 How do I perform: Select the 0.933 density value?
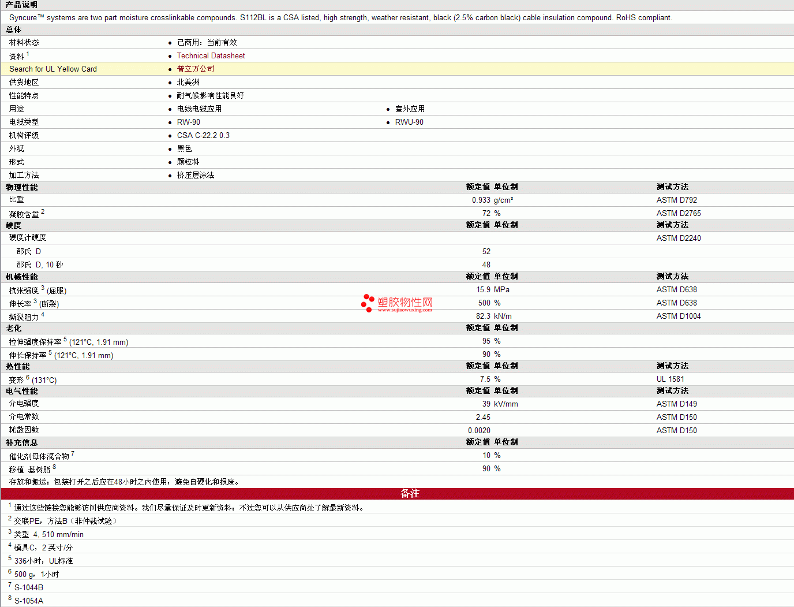pos(481,200)
